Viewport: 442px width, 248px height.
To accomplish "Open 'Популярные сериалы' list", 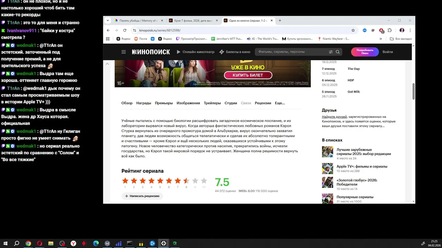I will click(355, 197).
